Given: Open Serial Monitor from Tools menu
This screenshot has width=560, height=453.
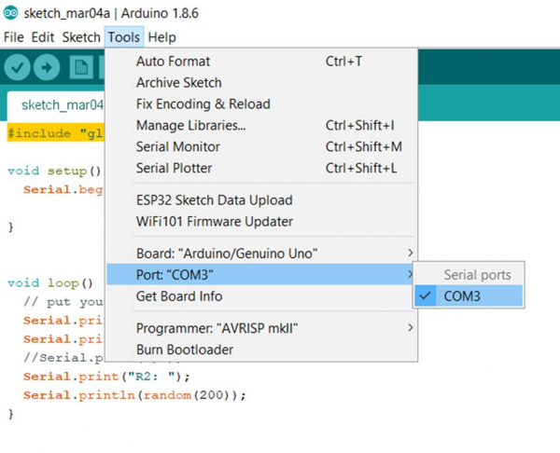Looking at the screenshot, I should [178, 146].
